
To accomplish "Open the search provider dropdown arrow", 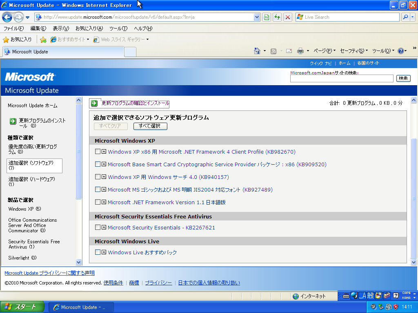I will click(x=413, y=17).
